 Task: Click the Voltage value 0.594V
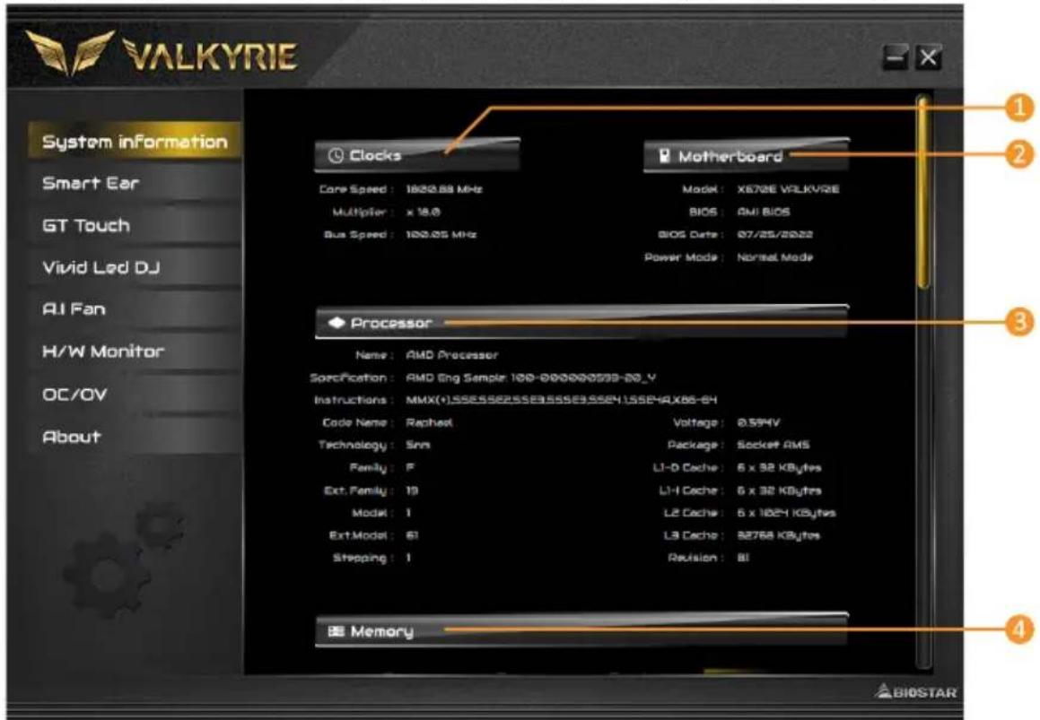pos(758,423)
